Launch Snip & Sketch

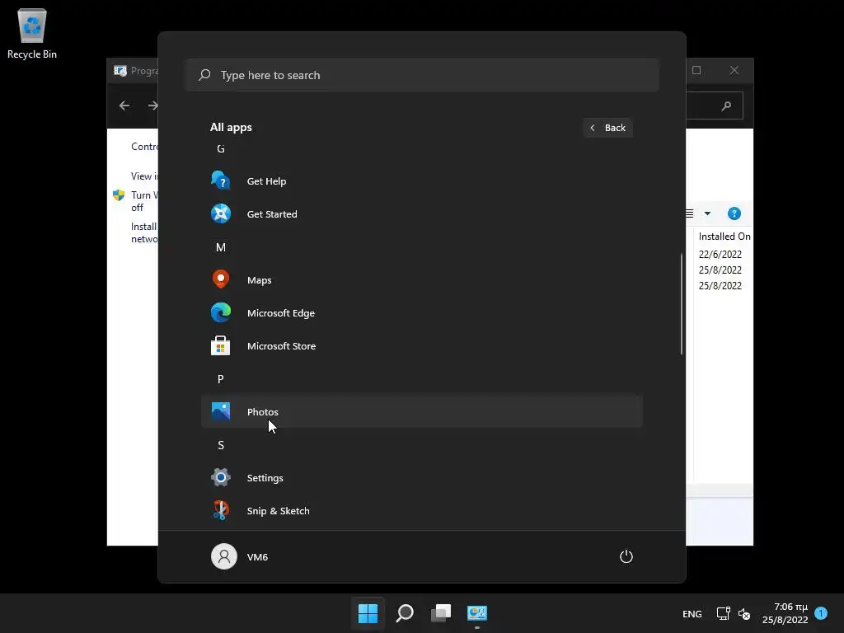pos(421,511)
